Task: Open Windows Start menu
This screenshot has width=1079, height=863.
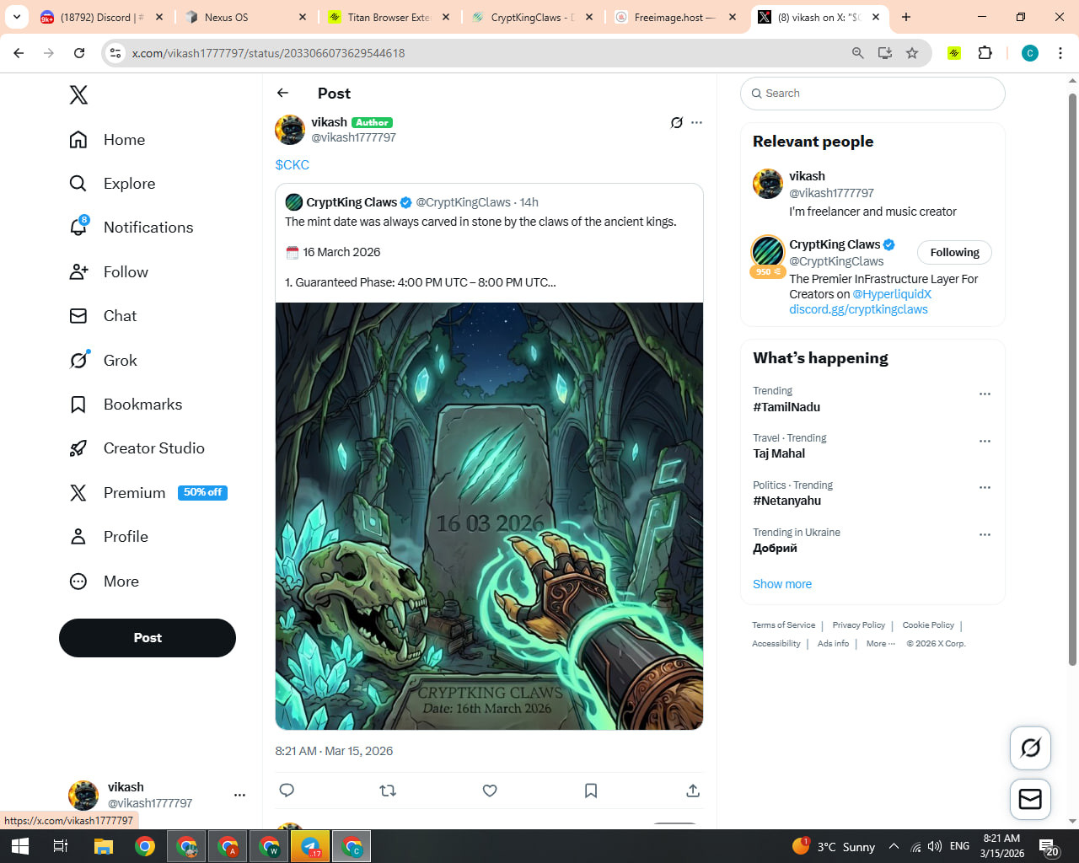Action: click(20, 846)
